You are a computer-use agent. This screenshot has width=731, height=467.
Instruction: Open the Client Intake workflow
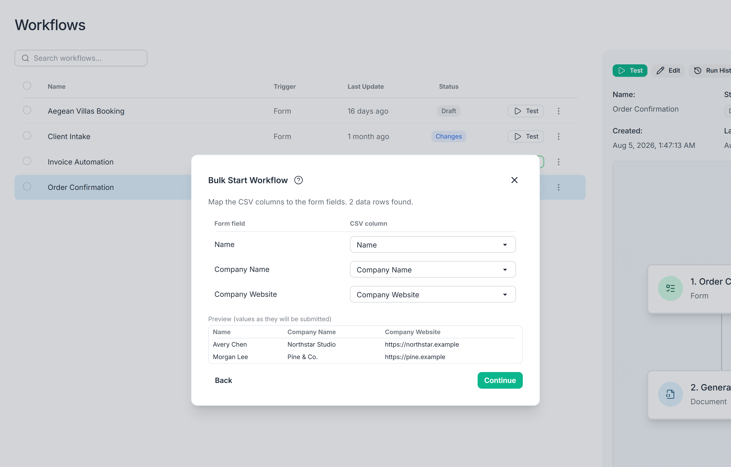[69, 136]
